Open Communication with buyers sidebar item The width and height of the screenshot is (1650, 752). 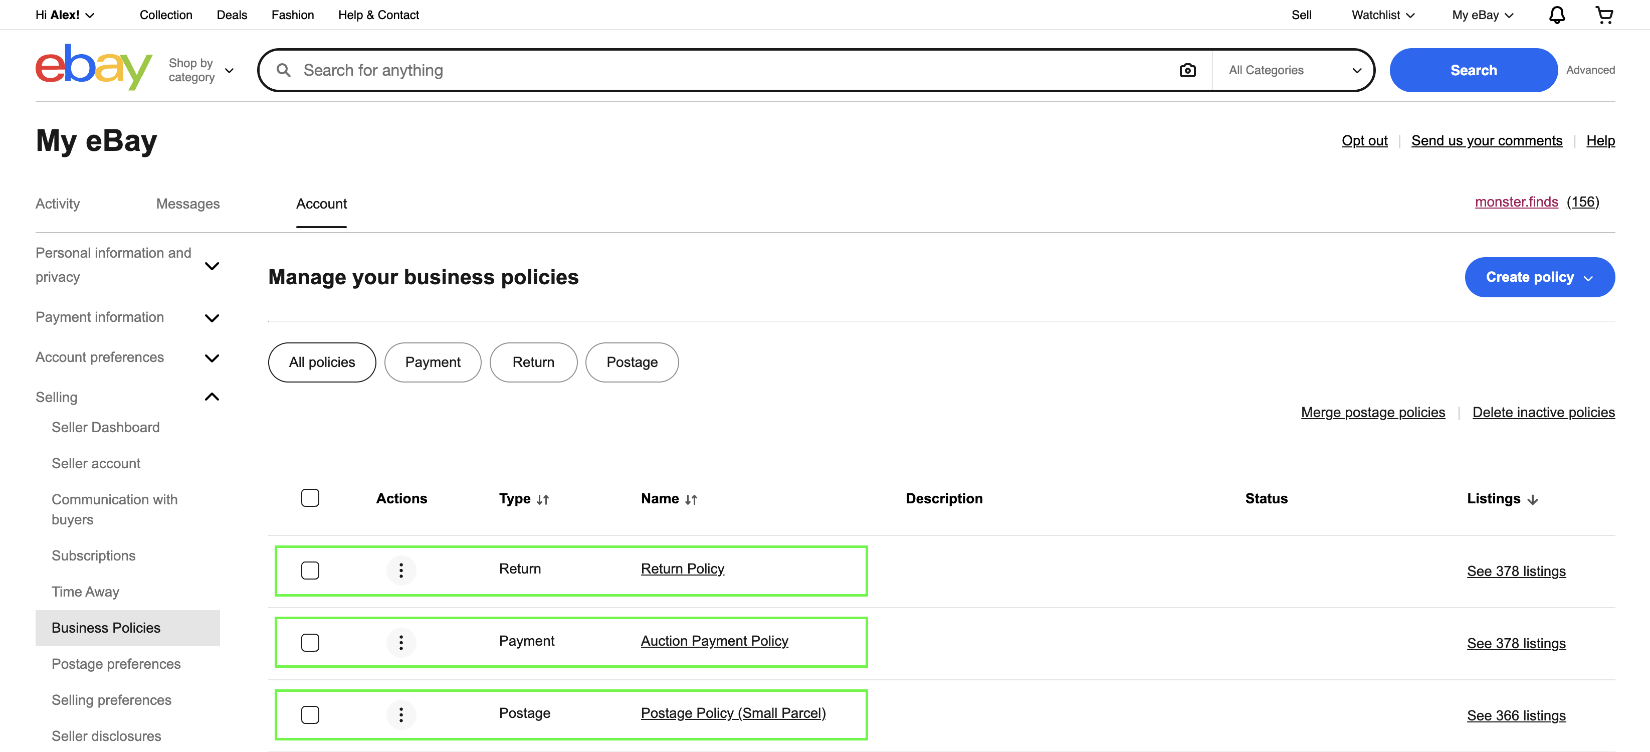click(x=115, y=510)
